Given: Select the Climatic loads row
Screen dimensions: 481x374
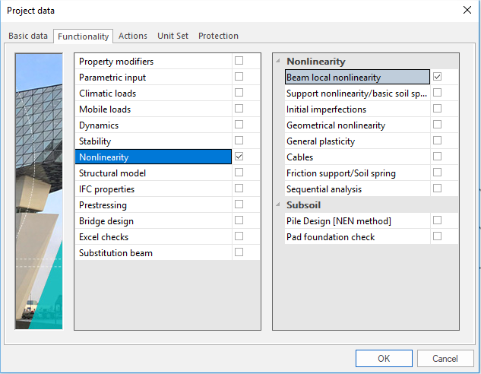Looking at the screenshot, I should [152, 93].
